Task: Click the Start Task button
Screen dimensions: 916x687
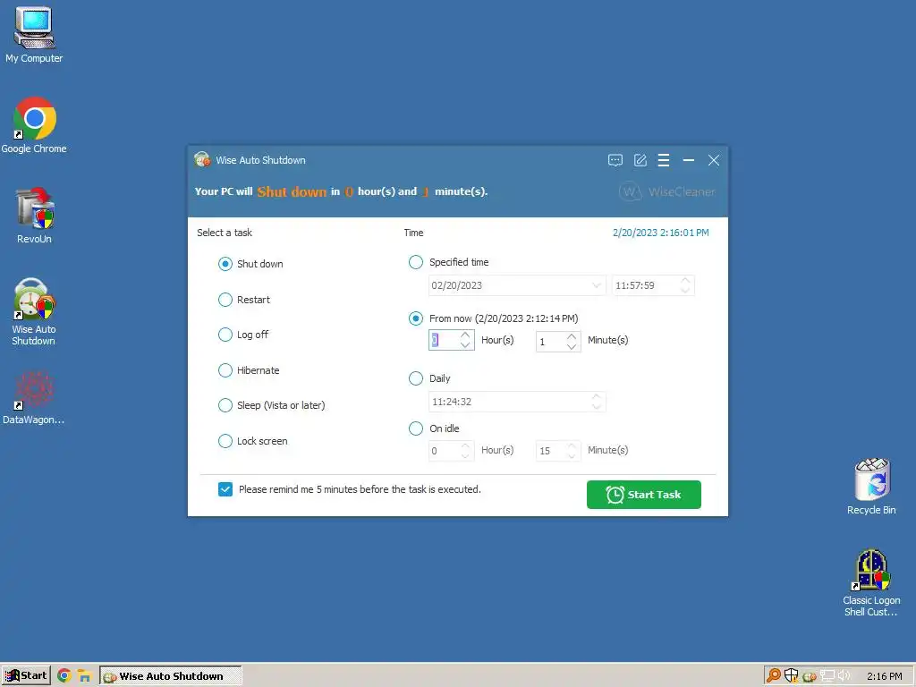Action: pyautogui.click(x=644, y=495)
